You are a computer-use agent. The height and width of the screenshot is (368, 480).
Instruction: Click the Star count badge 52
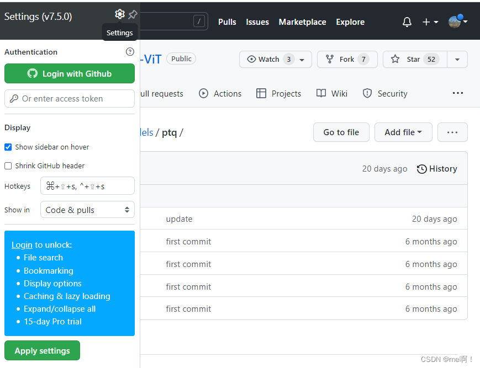(x=431, y=59)
